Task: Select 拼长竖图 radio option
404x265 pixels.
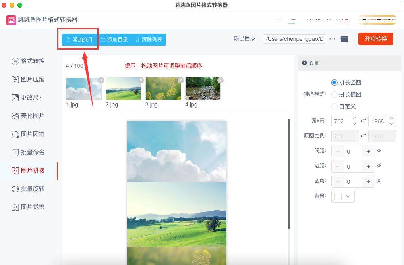Action: pos(334,83)
